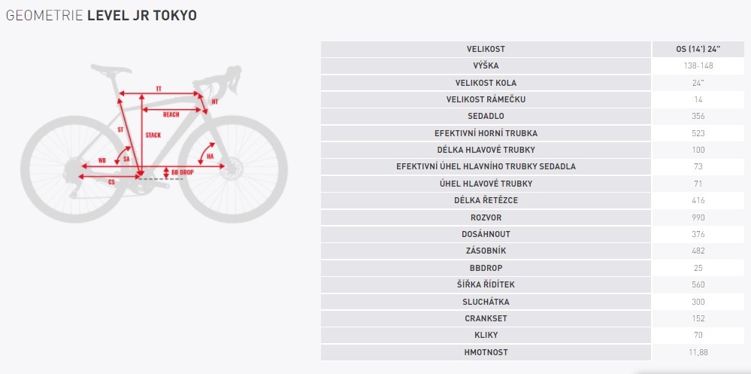Select the HMOTNOST row label

[486, 352]
